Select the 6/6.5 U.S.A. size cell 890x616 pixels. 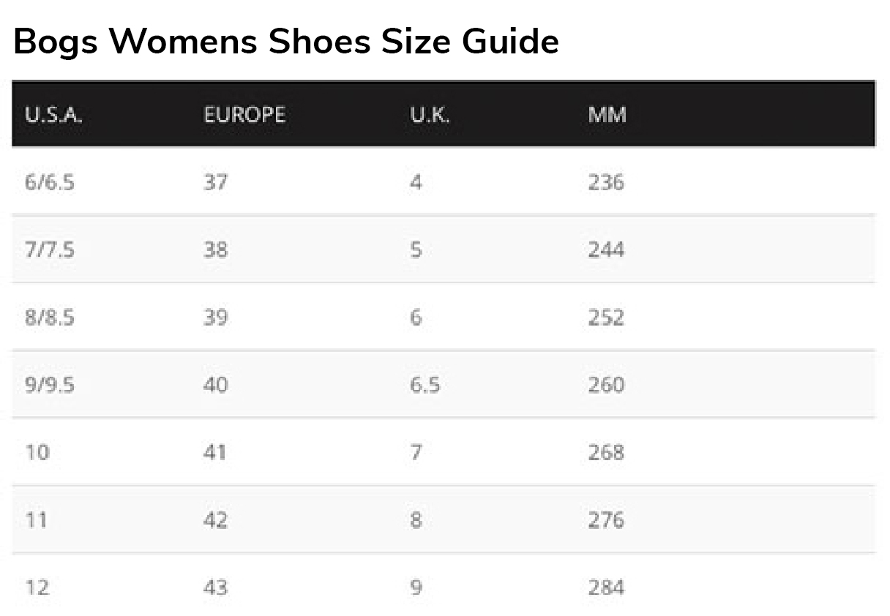tap(50, 182)
